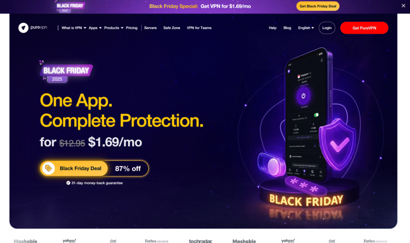Click the Black Friday 2025 badge in banner

[x=69, y=7]
